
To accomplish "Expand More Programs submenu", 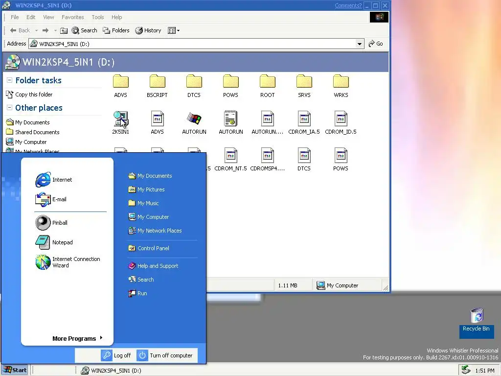I will click(78, 338).
